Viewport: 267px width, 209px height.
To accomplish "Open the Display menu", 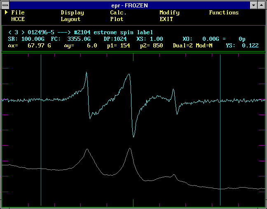I will pyautogui.click(x=72, y=13).
